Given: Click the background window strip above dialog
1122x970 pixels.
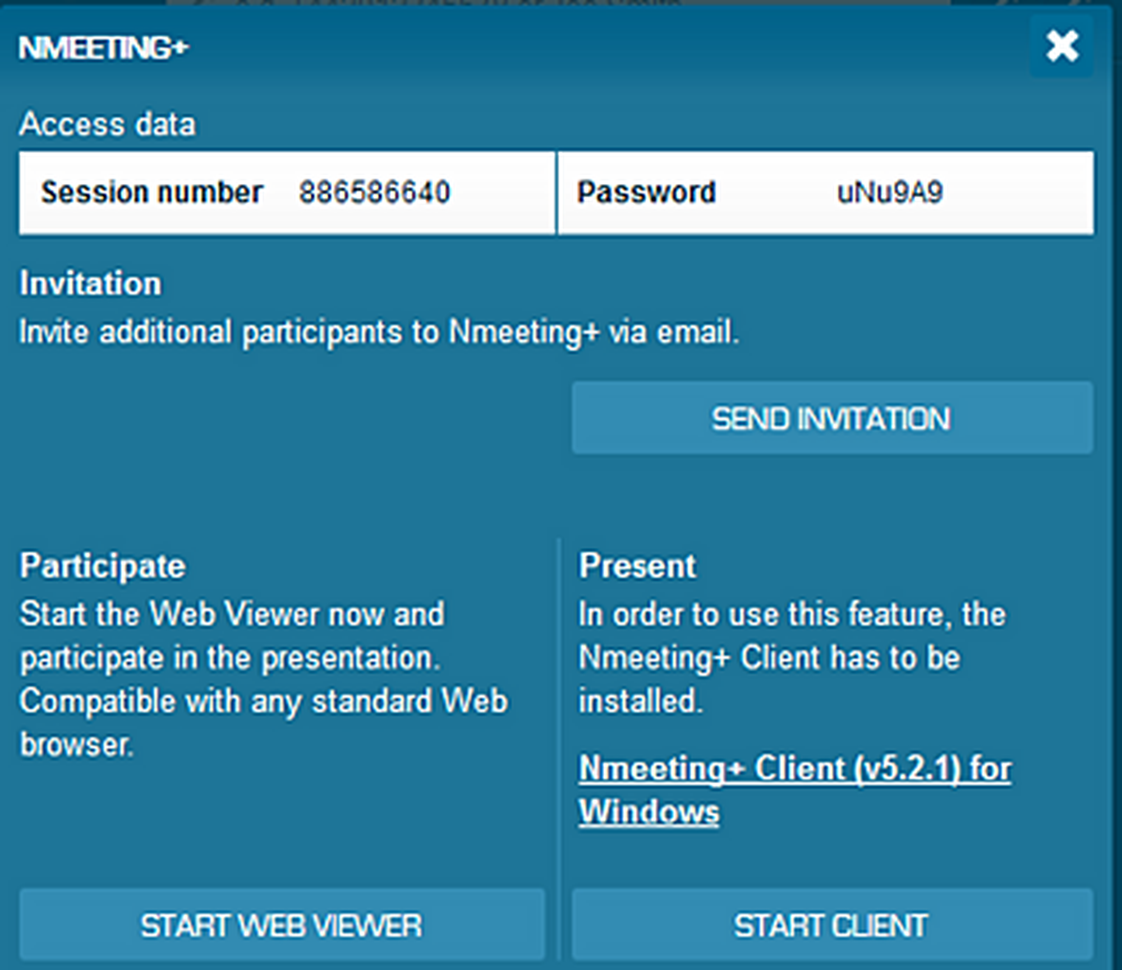Looking at the screenshot, I should pos(561,3).
